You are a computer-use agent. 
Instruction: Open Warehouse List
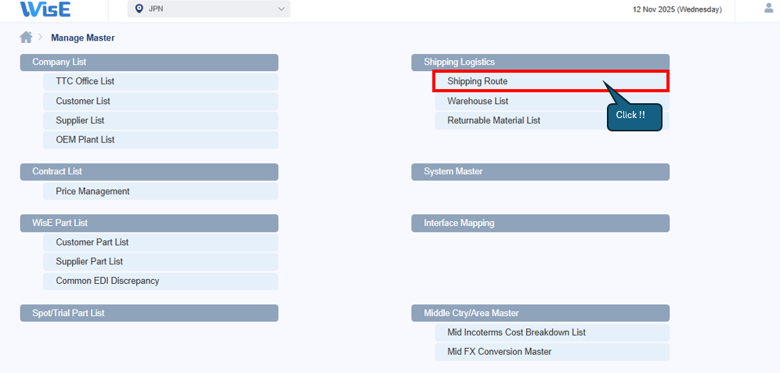point(478,101)
